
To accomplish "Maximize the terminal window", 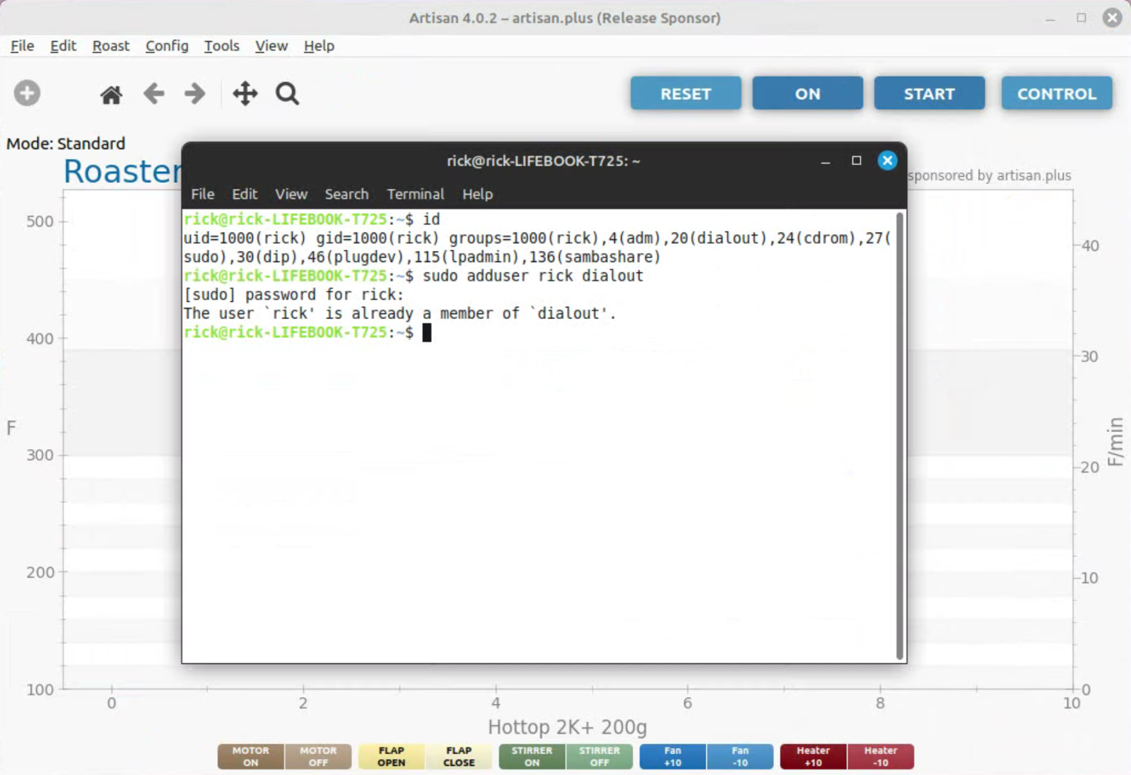I will point(856,161).
